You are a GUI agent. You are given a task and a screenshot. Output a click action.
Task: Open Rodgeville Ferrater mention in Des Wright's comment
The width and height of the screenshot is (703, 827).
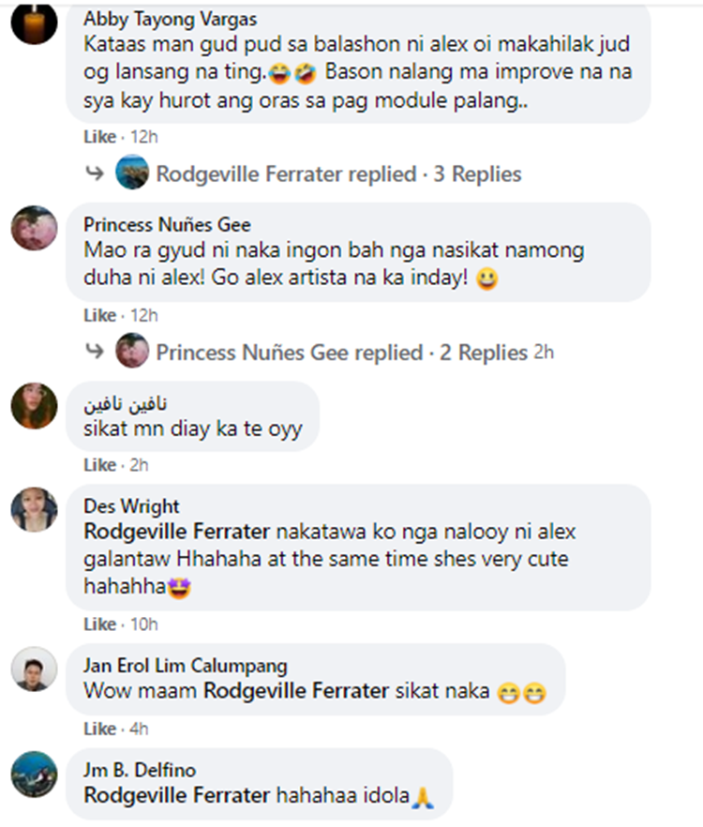point(176,532)
